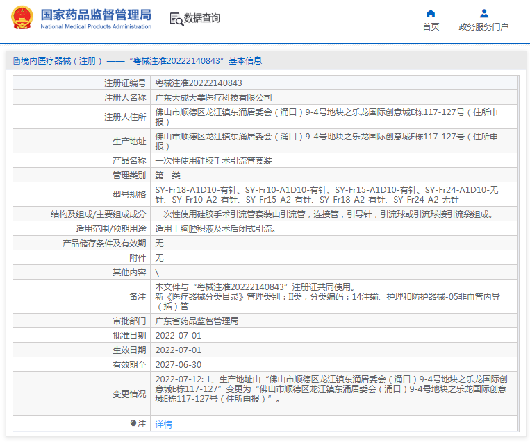Click the 型号规格 model list value

[326, 194]
